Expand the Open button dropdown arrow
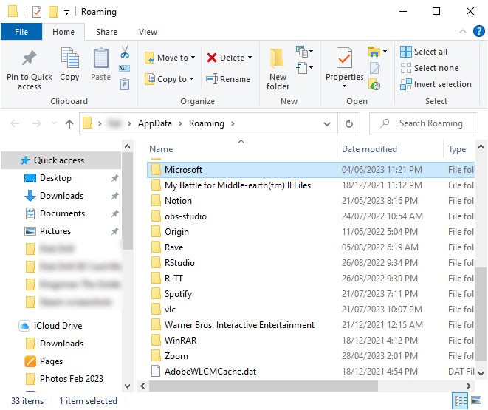The height and width of the screenshot is (410, 488). pos(385,52)
